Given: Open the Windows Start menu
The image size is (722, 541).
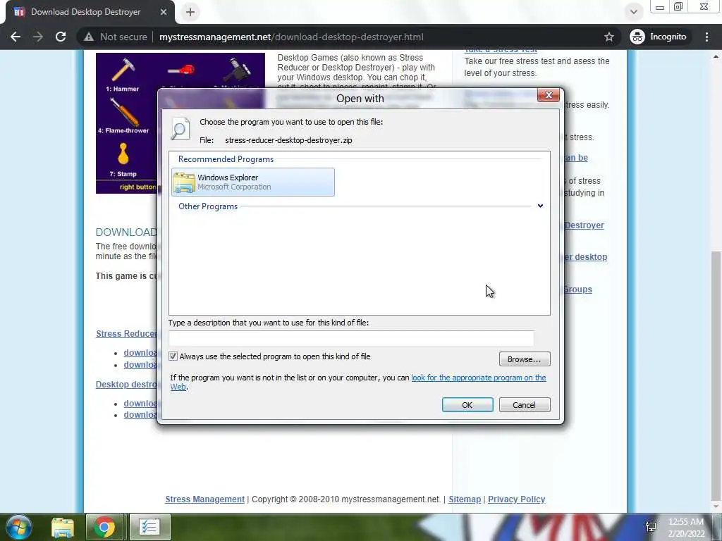Looking at the screenshot, I should click(19, 527).
